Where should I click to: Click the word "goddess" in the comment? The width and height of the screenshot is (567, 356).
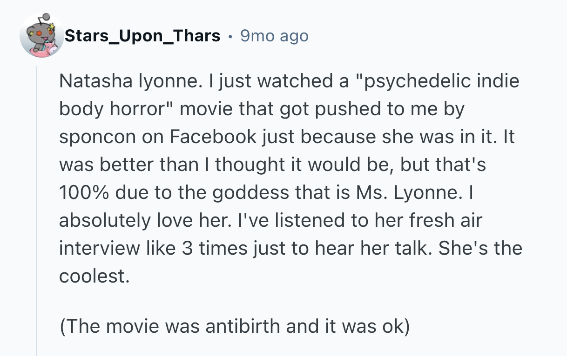click(247, 193)
